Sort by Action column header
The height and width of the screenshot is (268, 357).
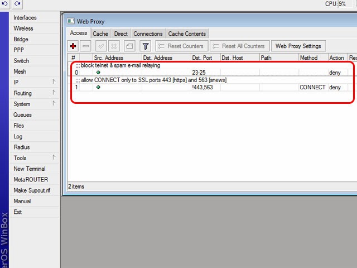(338, 58)
